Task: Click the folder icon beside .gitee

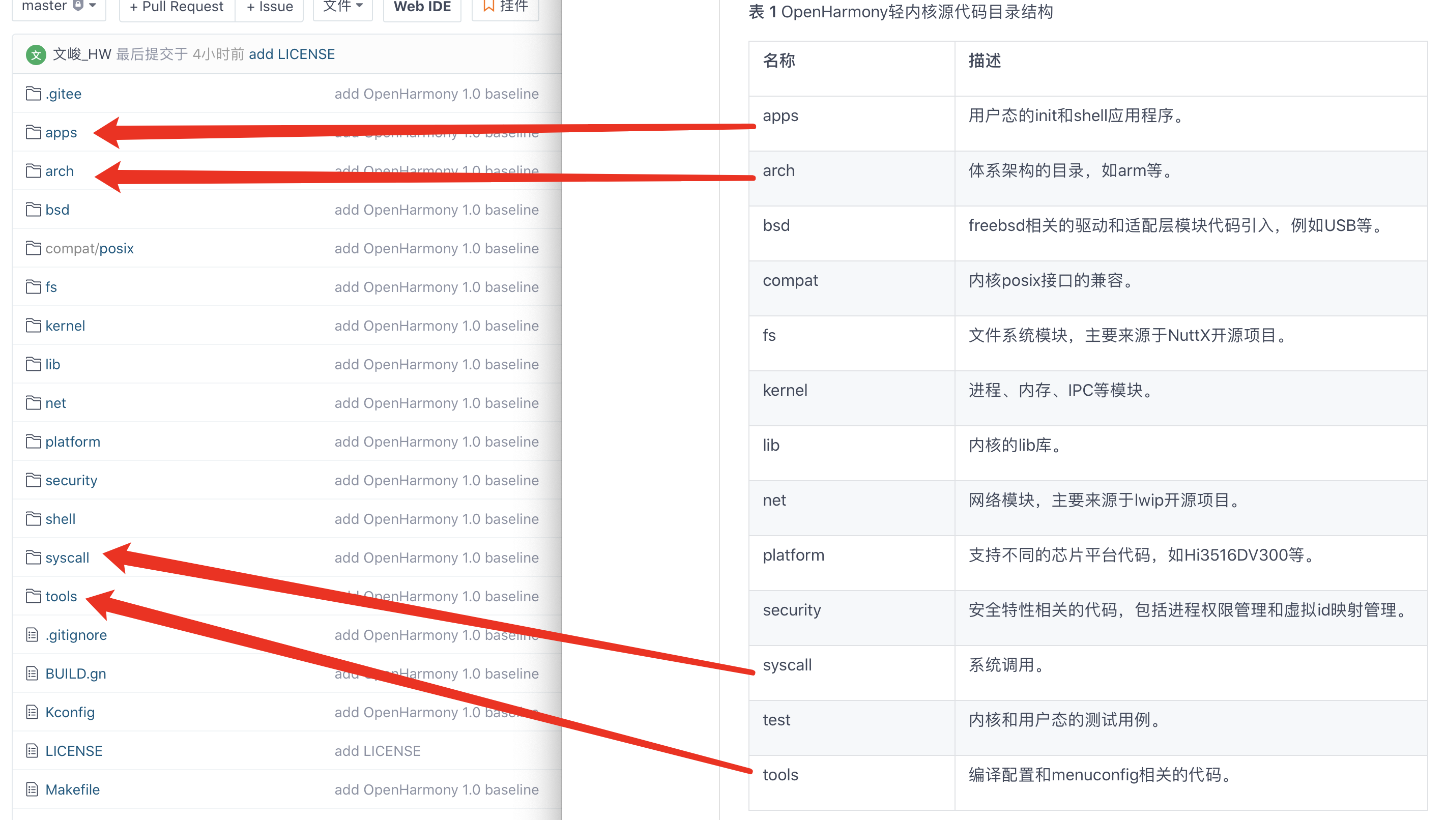Action: click(33, 94)
